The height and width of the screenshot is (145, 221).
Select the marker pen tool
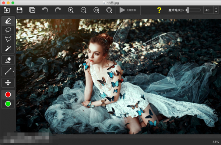pyautogui.click(x=8, y=21)
